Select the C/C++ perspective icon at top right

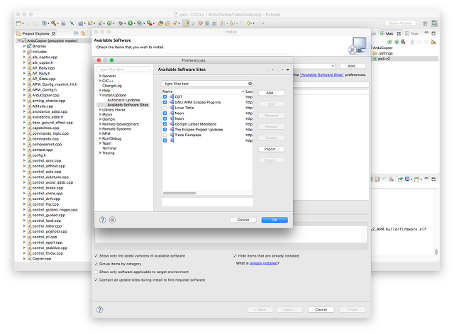pos(434,23)
